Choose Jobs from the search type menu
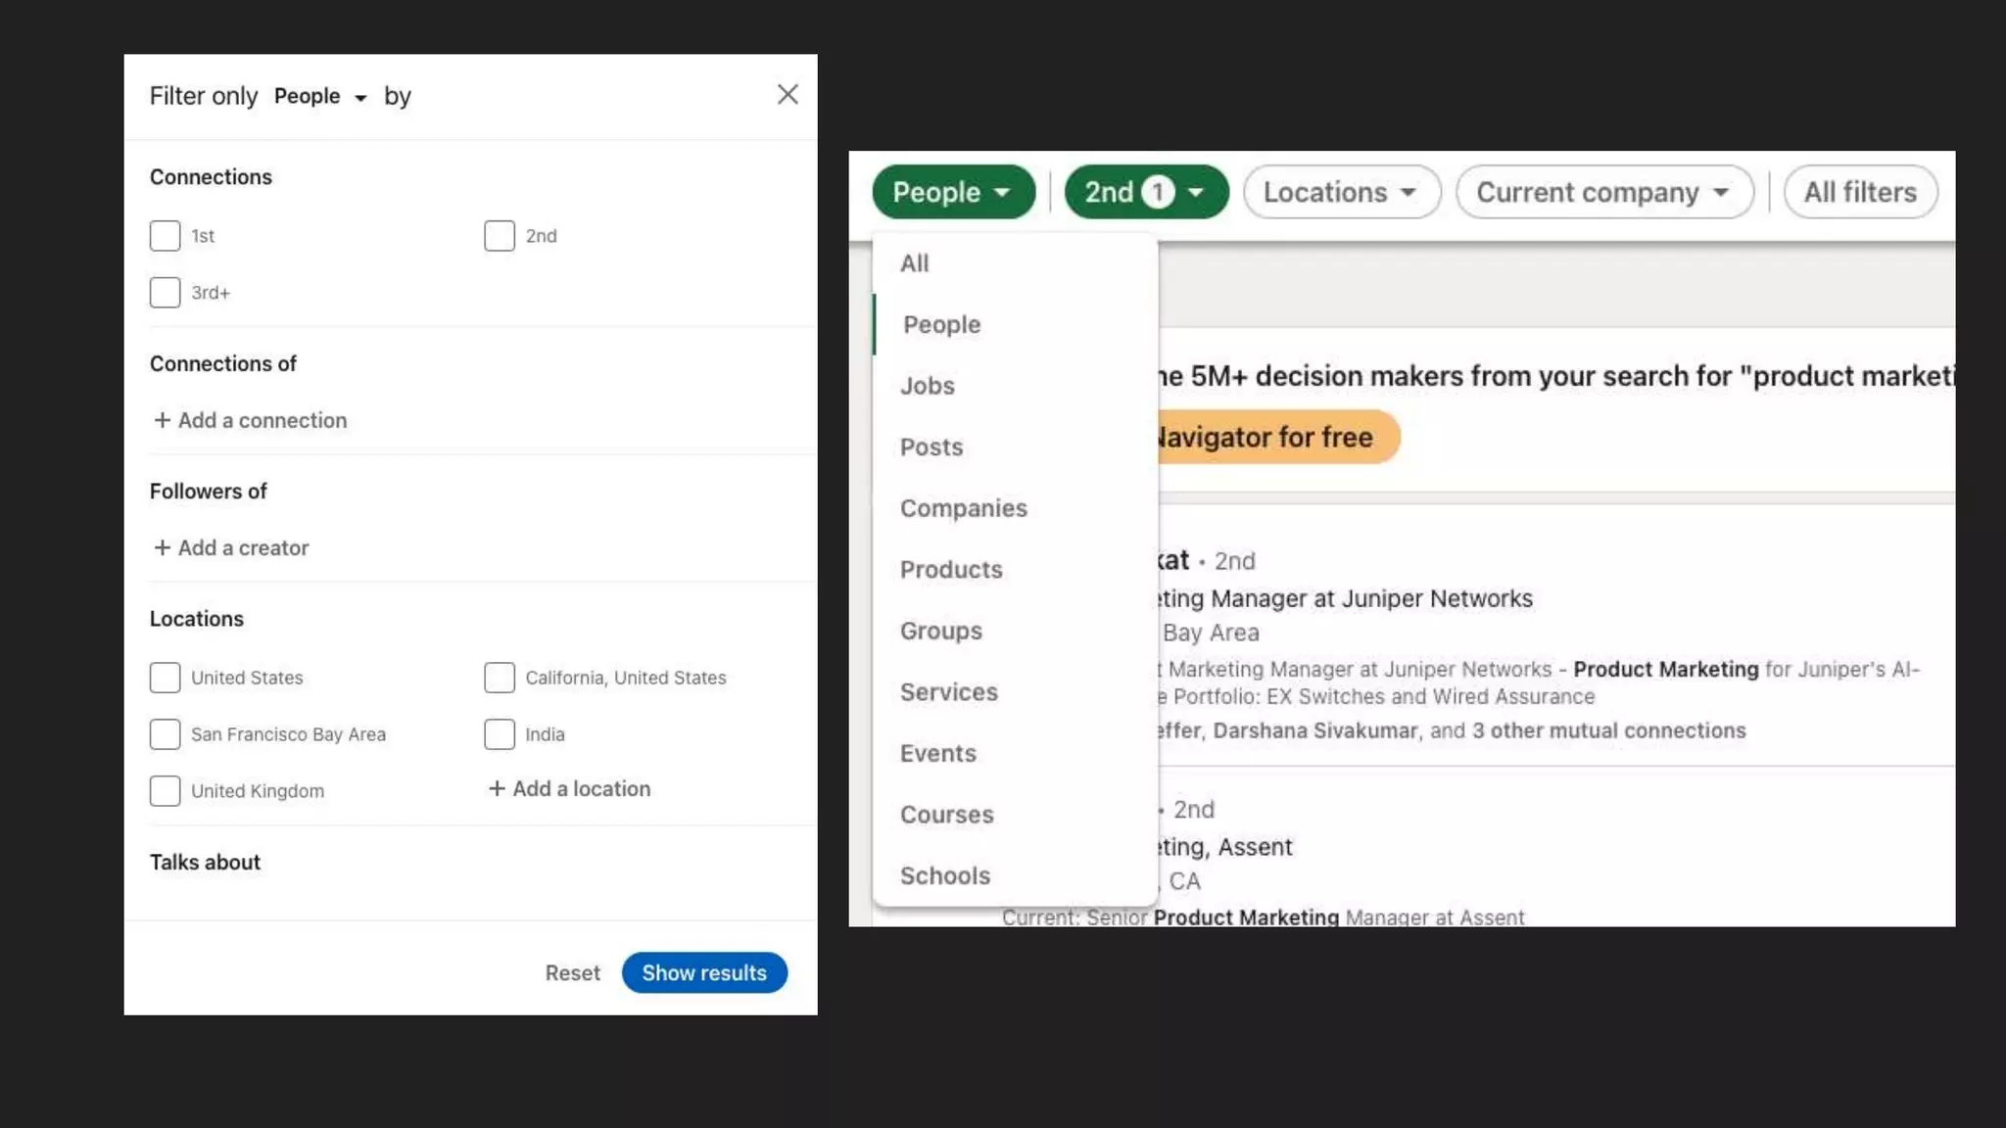The image size is (2006, 1128). 927,386
